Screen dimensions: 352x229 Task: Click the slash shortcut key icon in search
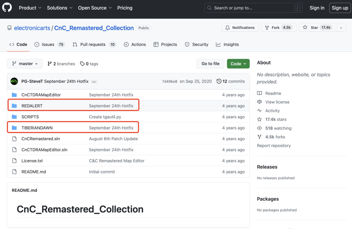(x=297, y=8)
